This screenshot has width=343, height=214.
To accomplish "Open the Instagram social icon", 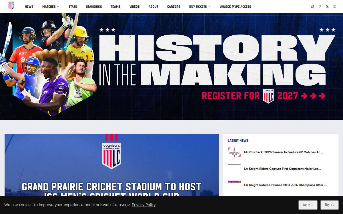I will point(312,7).
